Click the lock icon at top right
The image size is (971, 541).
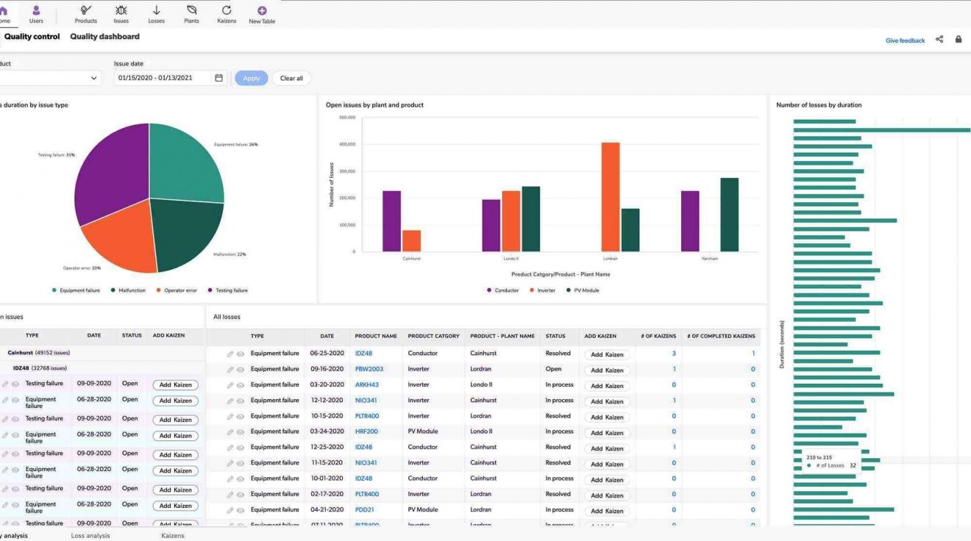point(958,40)
